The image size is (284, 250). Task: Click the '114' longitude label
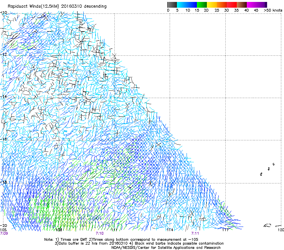170,230
